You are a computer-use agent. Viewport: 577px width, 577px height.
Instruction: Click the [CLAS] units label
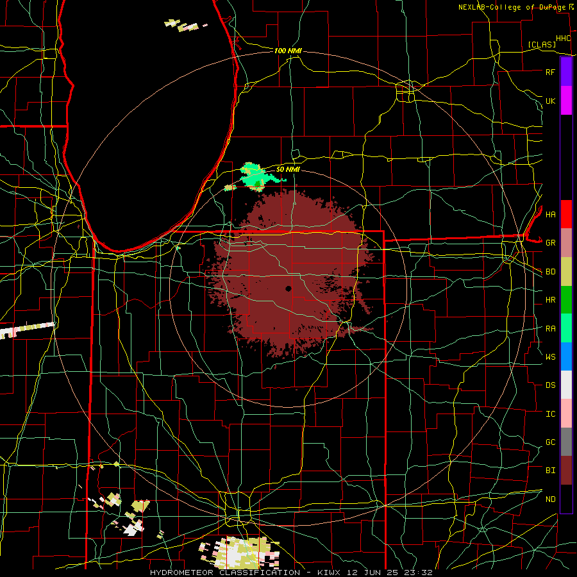542,44
